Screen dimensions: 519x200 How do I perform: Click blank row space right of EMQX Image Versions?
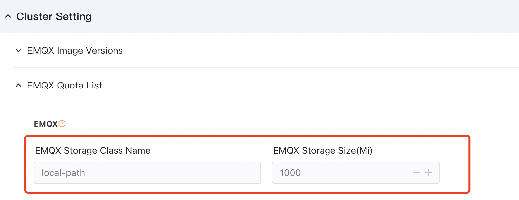coord(297,51)
